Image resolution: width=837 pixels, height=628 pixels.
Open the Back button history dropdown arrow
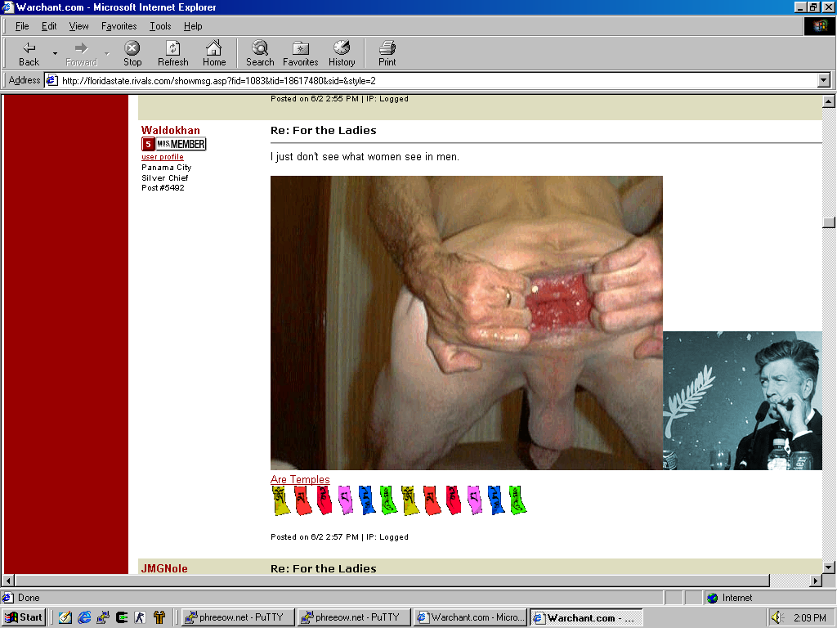pos(55,53)
